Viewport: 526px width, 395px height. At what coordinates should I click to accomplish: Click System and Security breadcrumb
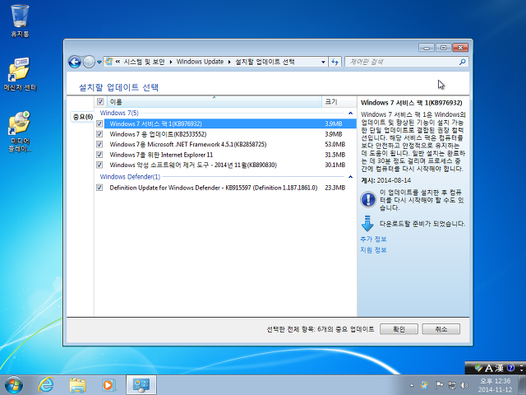[x=145, y=62]
